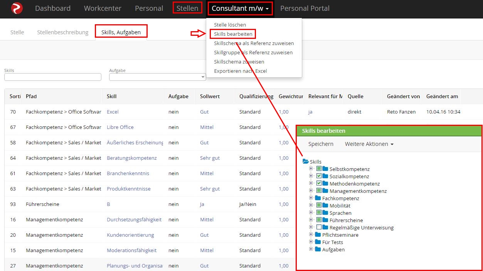
Task: Expand the Für Tests tree node
Action: (x=311, y=242)
